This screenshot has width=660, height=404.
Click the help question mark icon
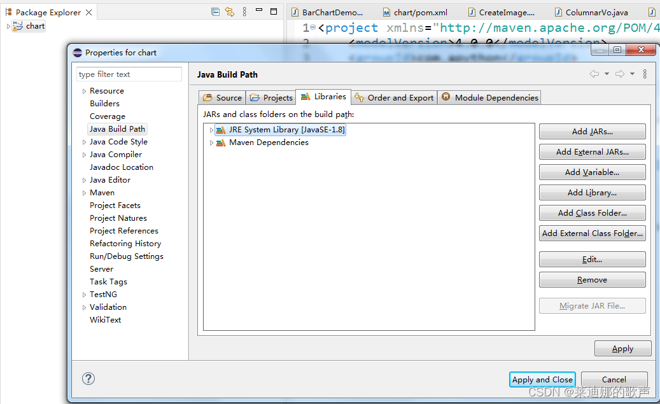[88, 379]
